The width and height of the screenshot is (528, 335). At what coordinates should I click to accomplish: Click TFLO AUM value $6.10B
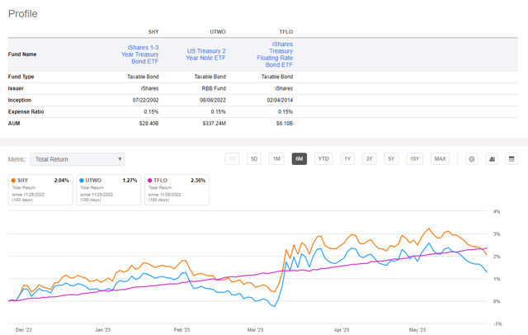[285, 124]
